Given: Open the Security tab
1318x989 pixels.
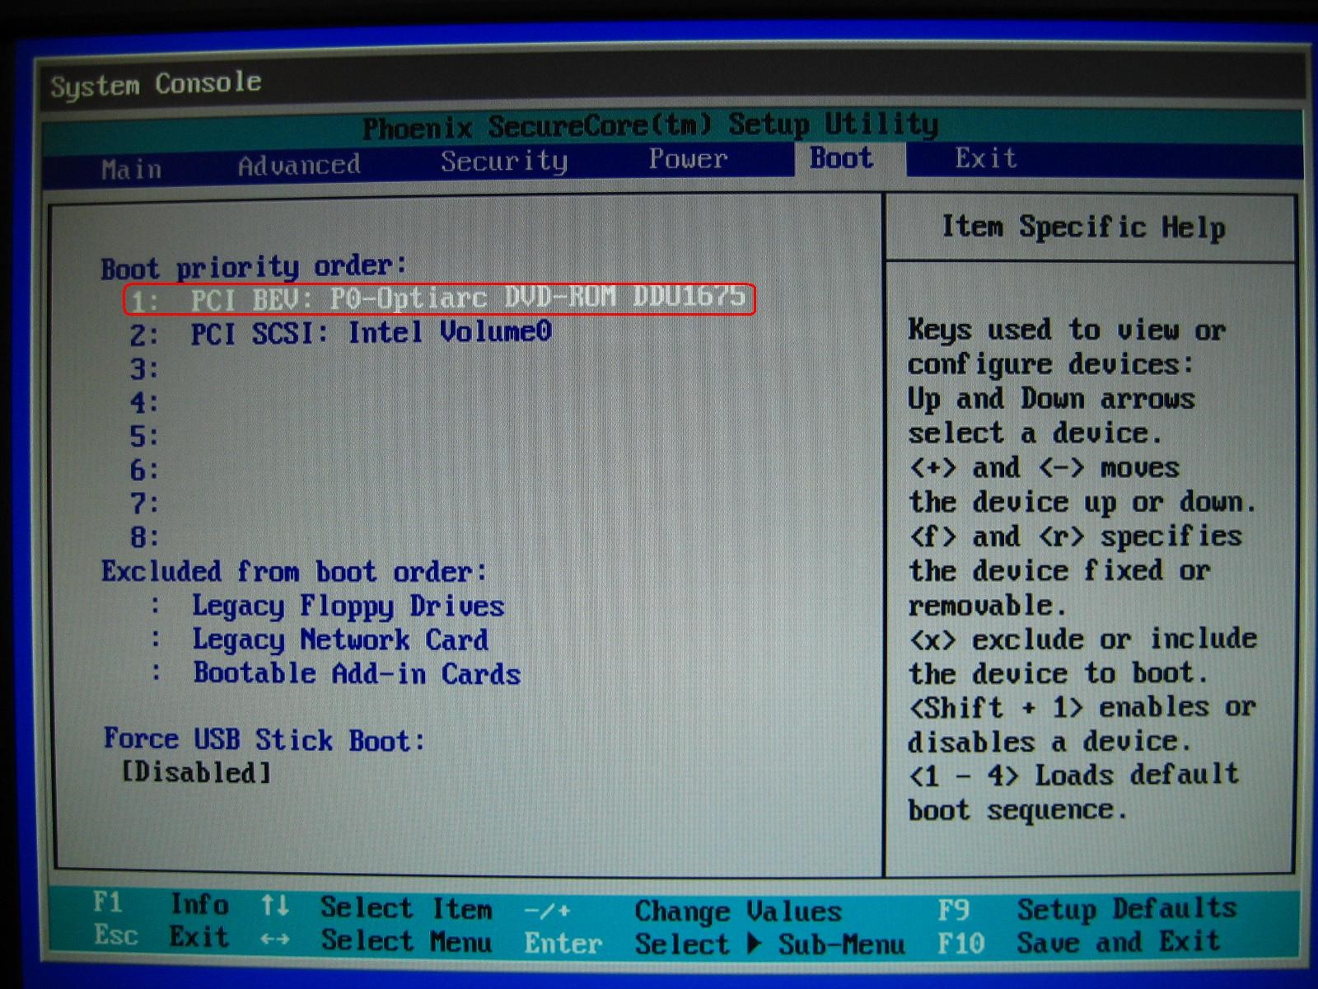Looking at the screenshot, I should tap(504, 162).
